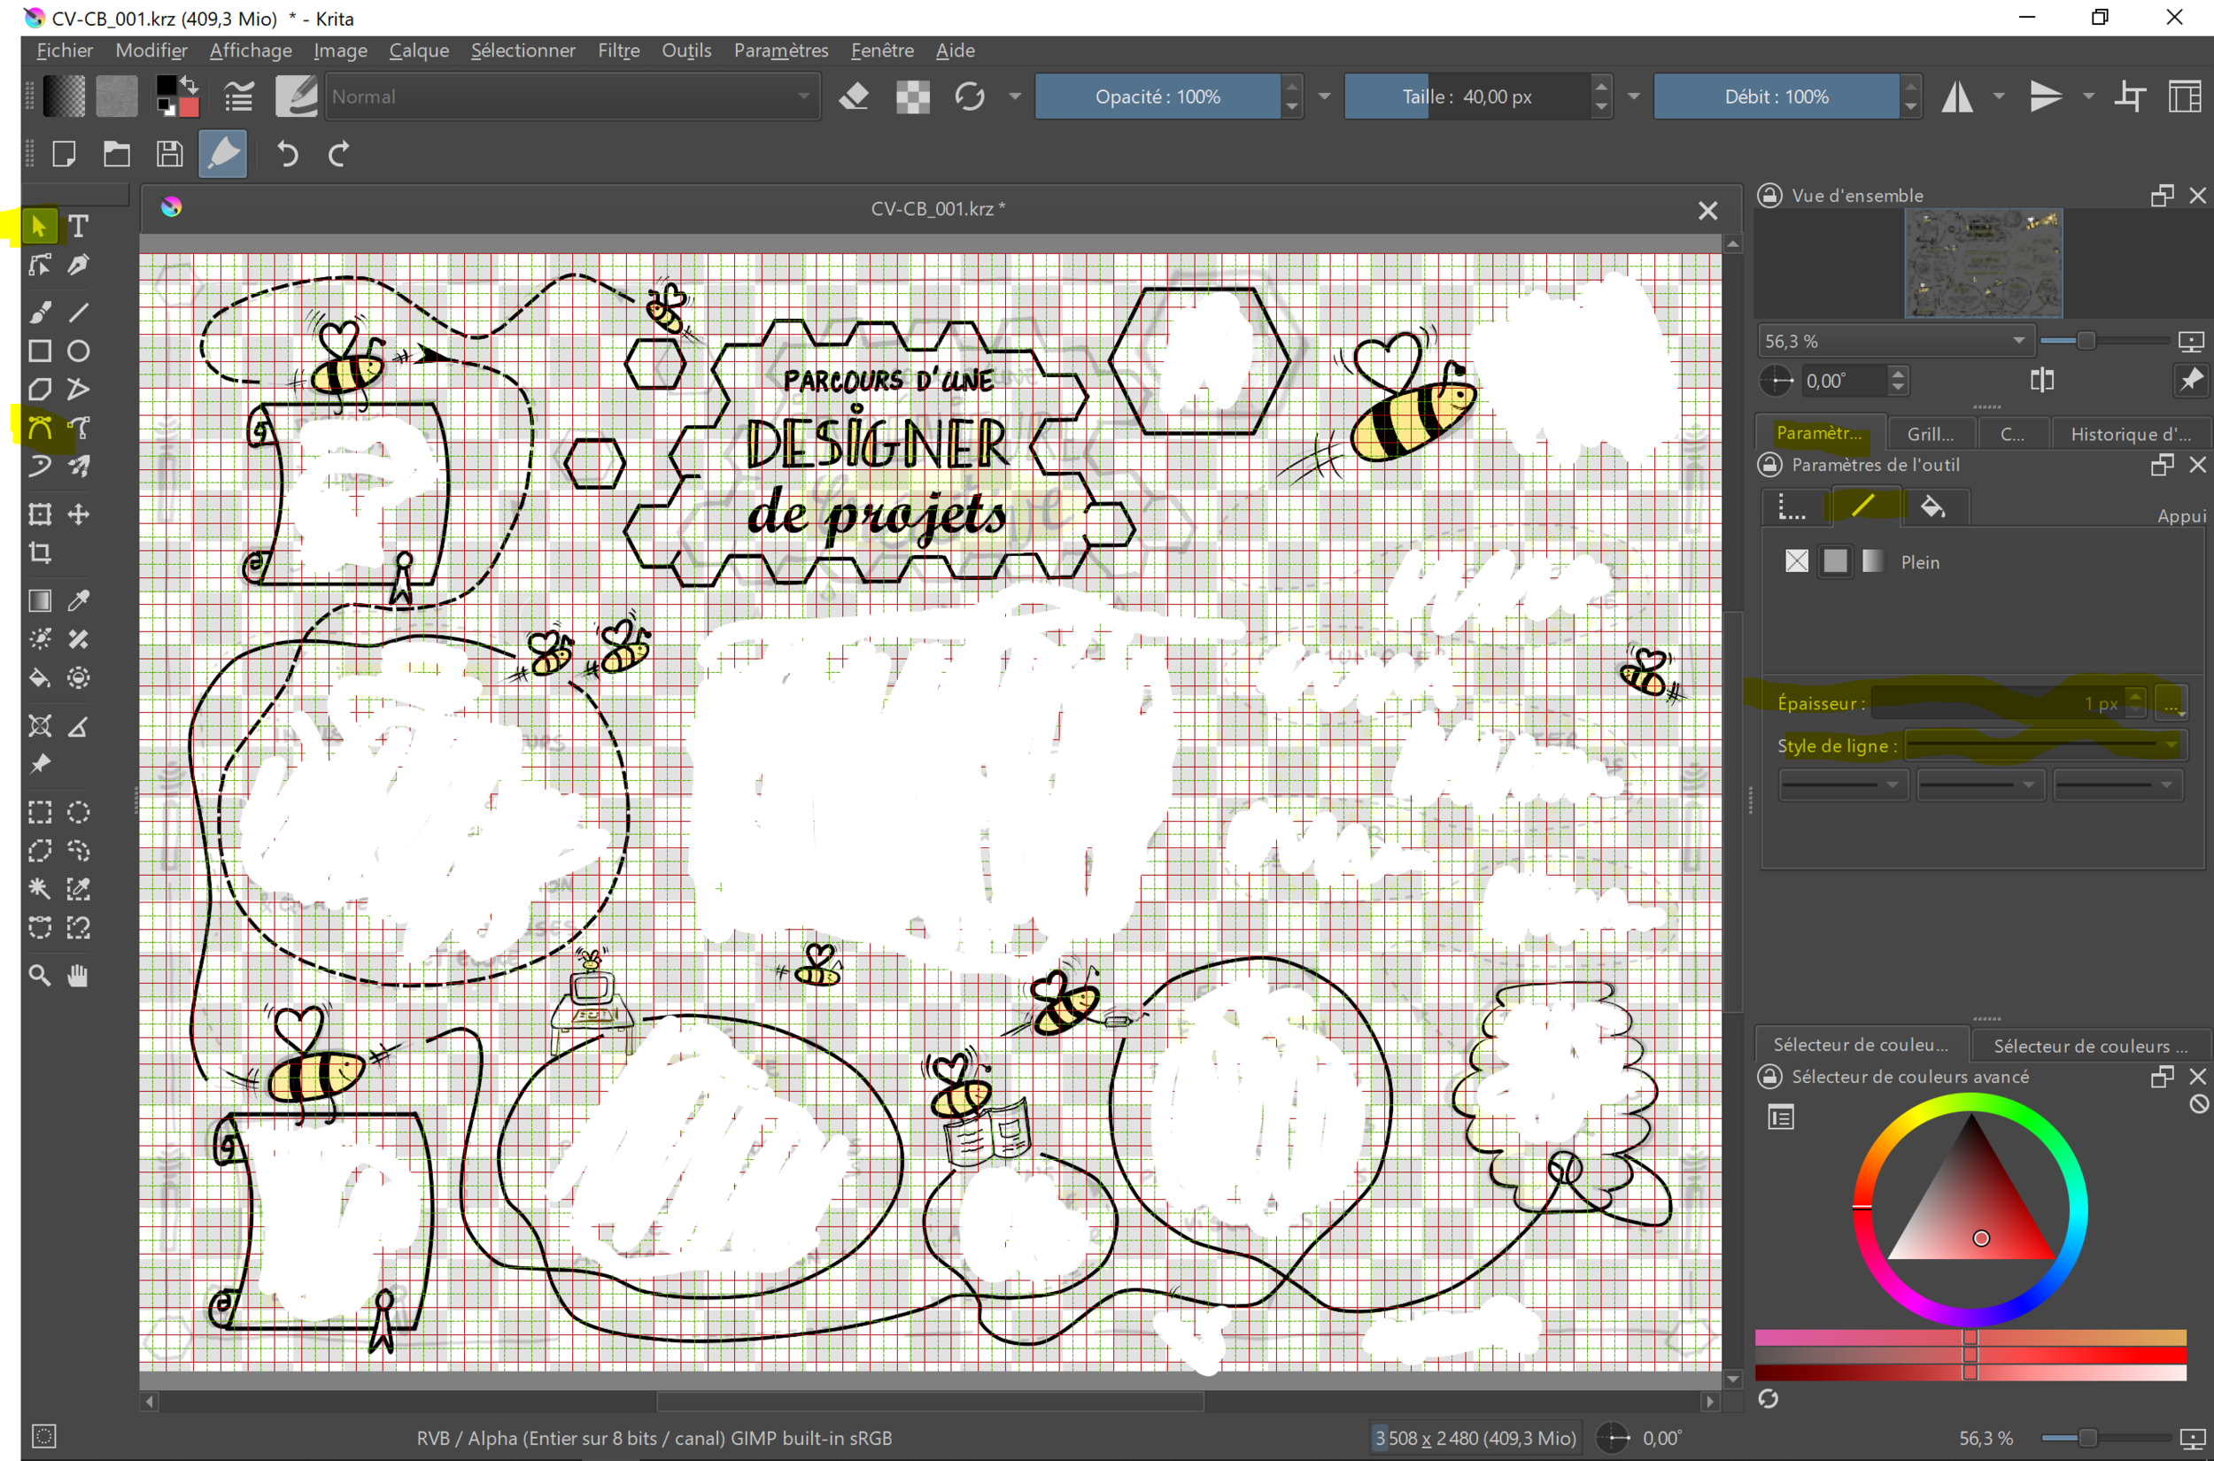
Task: Select the Fill bucket tool
Action: point(39,677)
